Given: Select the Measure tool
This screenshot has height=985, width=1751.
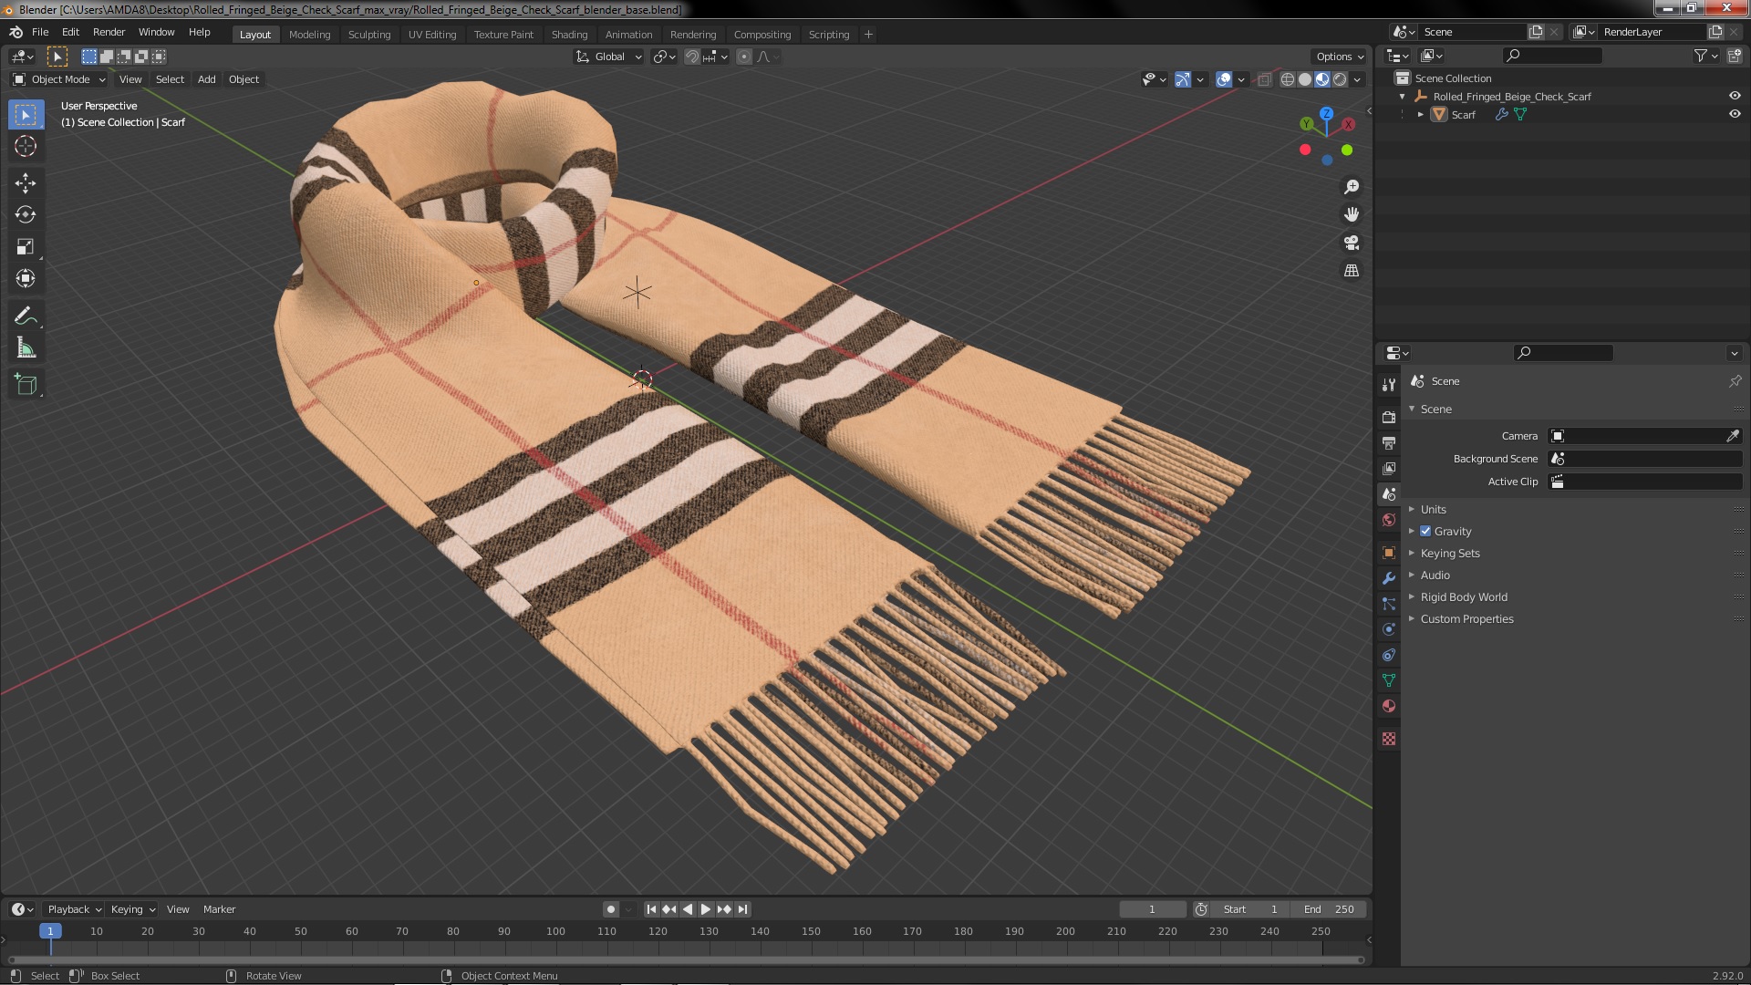Looking at the screenshot, I should 26,348.
